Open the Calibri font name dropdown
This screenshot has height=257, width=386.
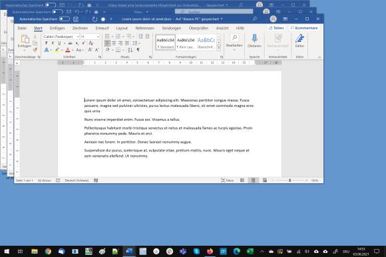[78, 37]
